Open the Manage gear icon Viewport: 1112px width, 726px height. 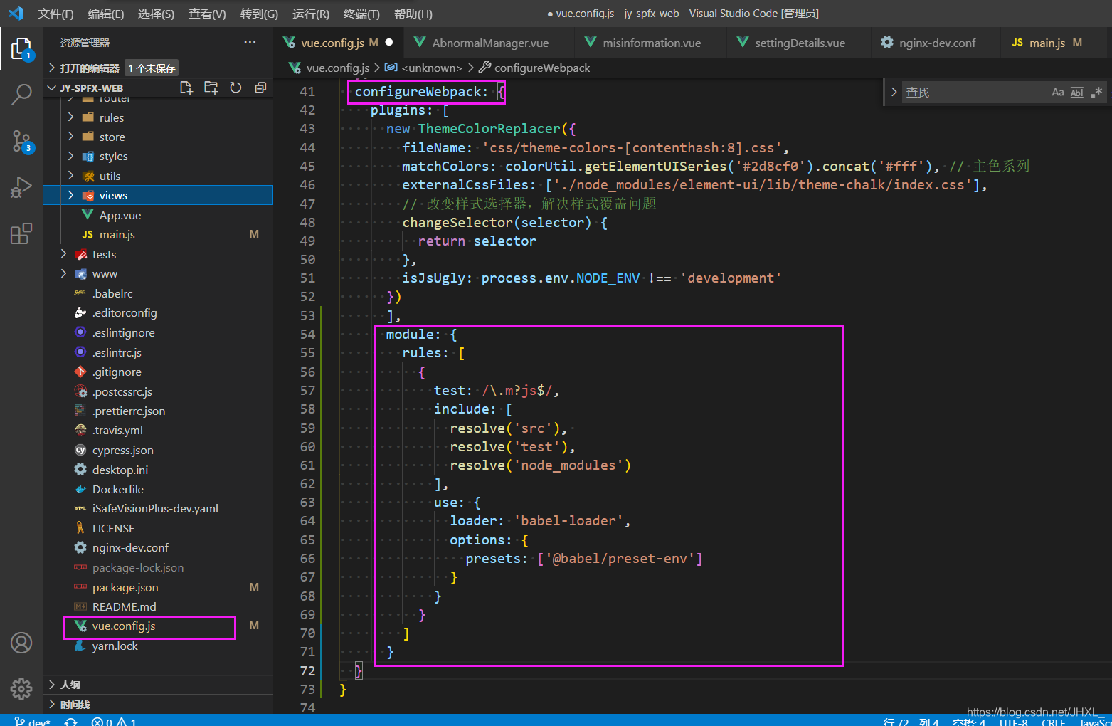pyautogui.click(x=21, y=688)
